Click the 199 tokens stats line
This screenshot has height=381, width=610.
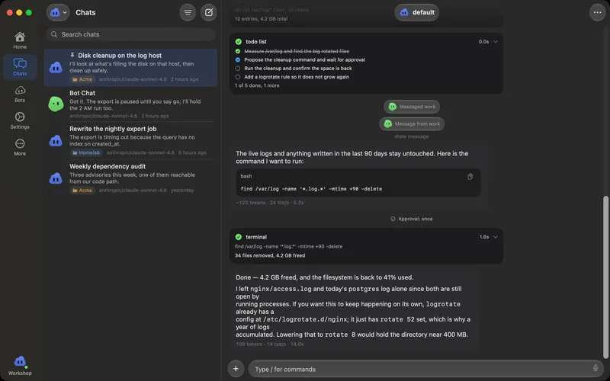point(270,344)
